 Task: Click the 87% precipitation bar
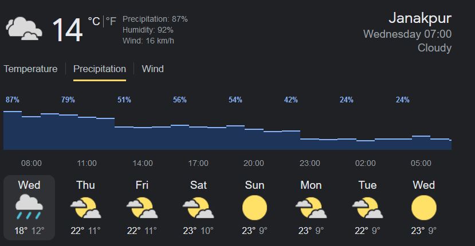13,130
